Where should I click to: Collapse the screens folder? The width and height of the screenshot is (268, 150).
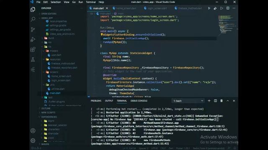[54, 72]
